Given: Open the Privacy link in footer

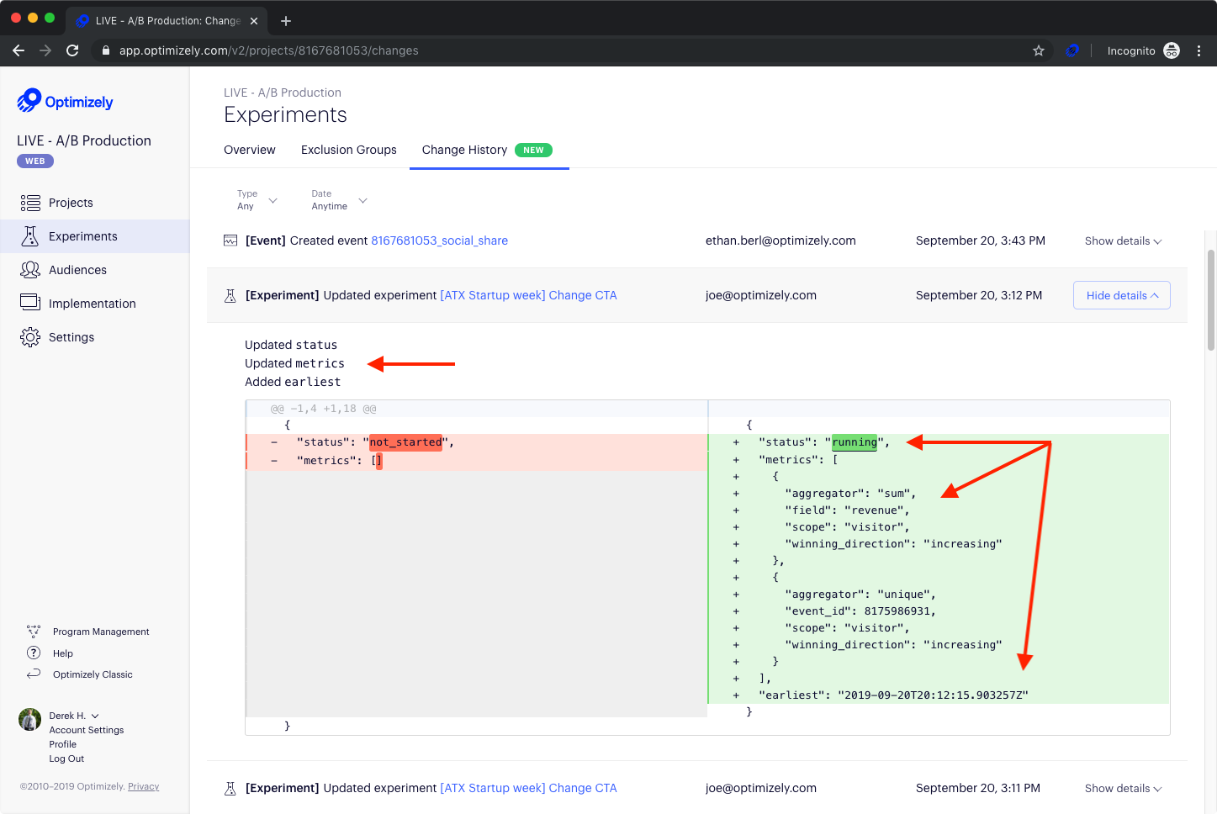Looking at the screenshot, I should coord(144,786).
